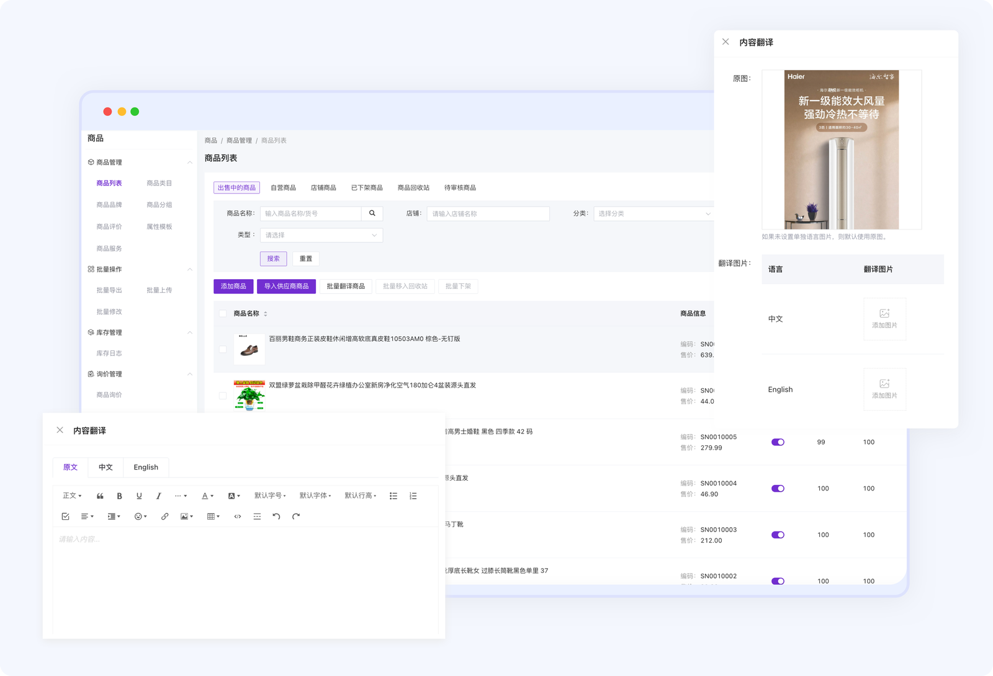The height and width of the screenshot is (676, 993).
Task: Click the undo arrow in the editor
Action: [x=276, y=517]
